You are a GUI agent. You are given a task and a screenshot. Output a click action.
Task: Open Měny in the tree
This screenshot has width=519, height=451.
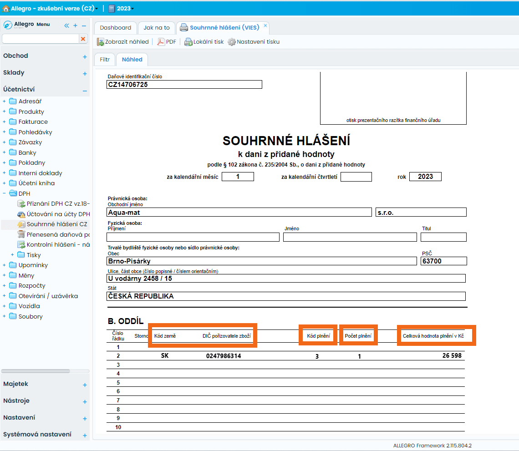click(x=26, y=275)
